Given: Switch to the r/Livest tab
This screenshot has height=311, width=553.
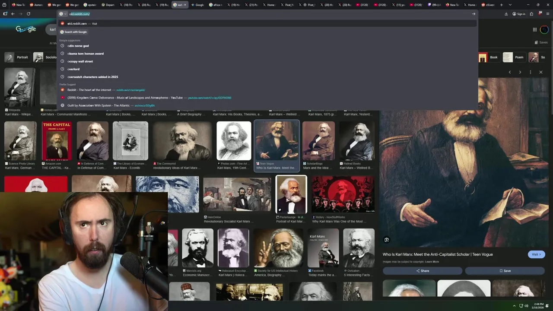Looking at the screenshot, I should [488, 5].
